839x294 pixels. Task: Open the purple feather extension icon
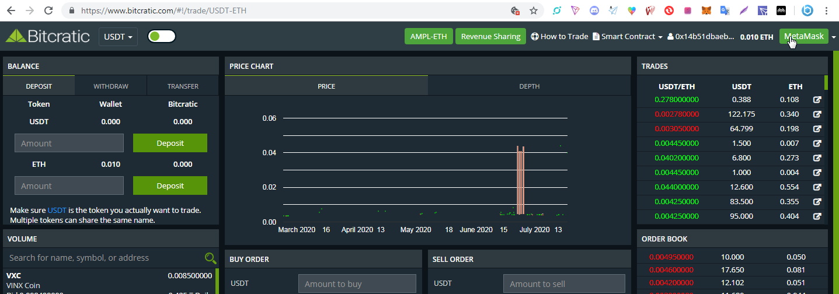[744, 10]
